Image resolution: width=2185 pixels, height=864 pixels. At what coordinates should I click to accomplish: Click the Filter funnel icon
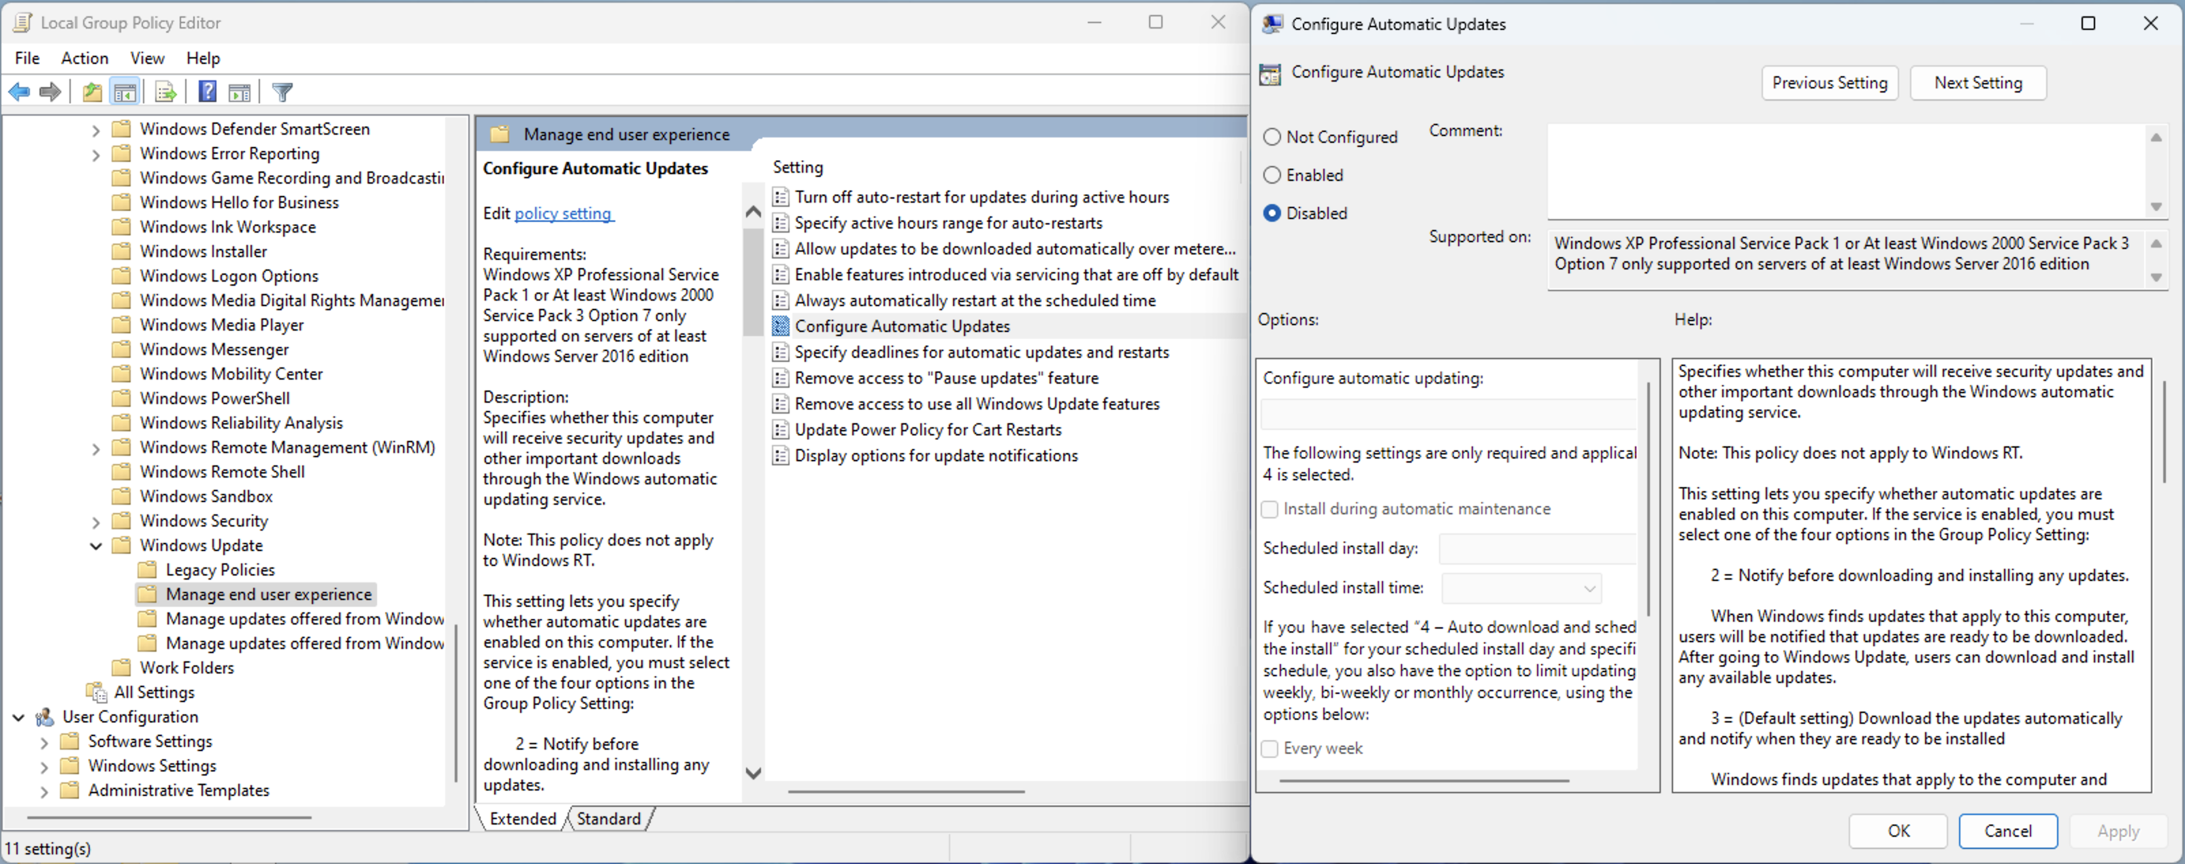click(282, 92)
